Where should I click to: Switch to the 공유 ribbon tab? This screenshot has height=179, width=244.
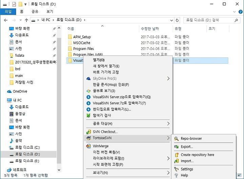(x=35, y=11)
